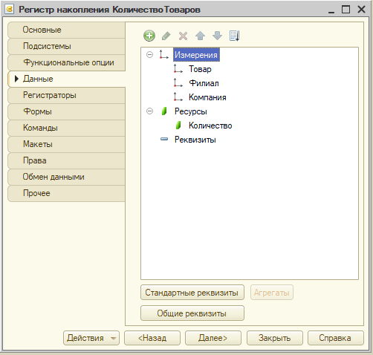Open the Действия dropdown button
This screenshot has width=373, height=355.
[91, 338]
